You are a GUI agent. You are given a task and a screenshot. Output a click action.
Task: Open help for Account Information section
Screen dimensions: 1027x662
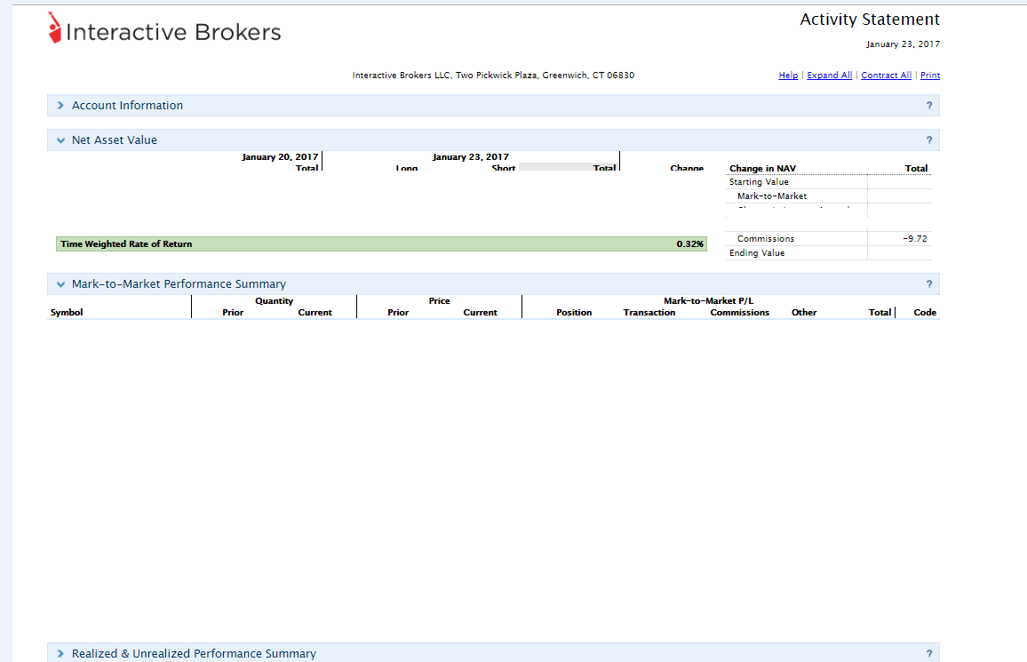click(x=928, y=106)
